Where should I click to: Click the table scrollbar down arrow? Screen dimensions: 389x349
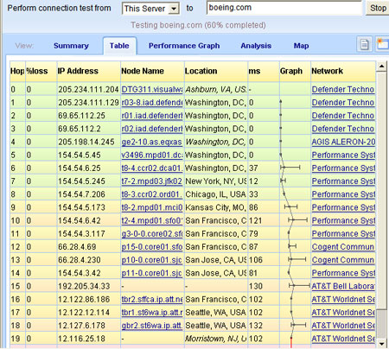pyautogui.click(x=381, y=344)
